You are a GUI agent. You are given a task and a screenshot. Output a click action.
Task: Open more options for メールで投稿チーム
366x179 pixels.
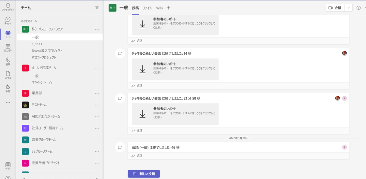[97, 68]
